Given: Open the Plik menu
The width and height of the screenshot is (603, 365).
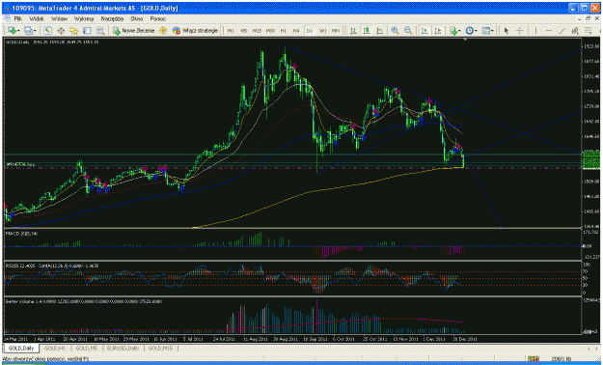Looking at the screenshot, I should [x=17, y=18].
